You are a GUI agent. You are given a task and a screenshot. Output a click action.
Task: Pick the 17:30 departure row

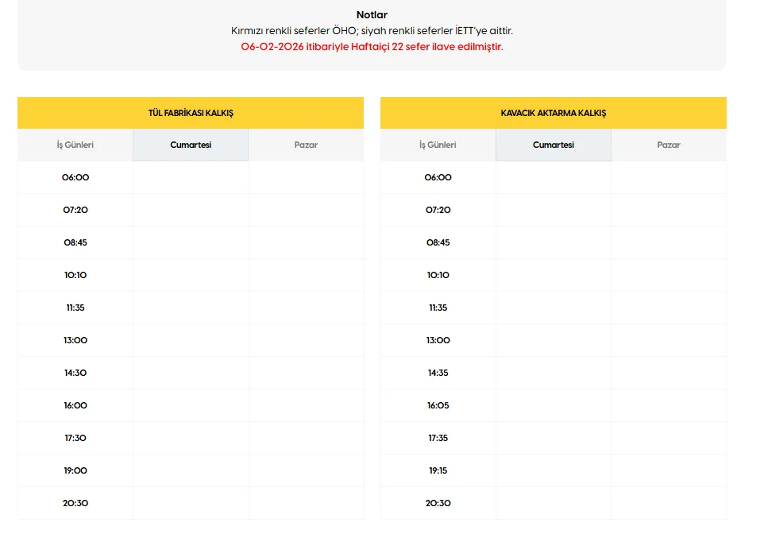75,438
